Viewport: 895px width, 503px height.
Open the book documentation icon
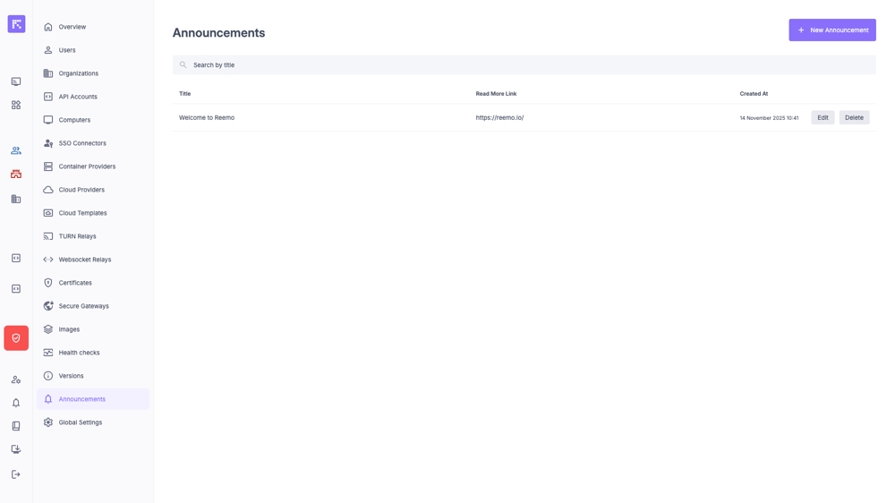point(16,426)
